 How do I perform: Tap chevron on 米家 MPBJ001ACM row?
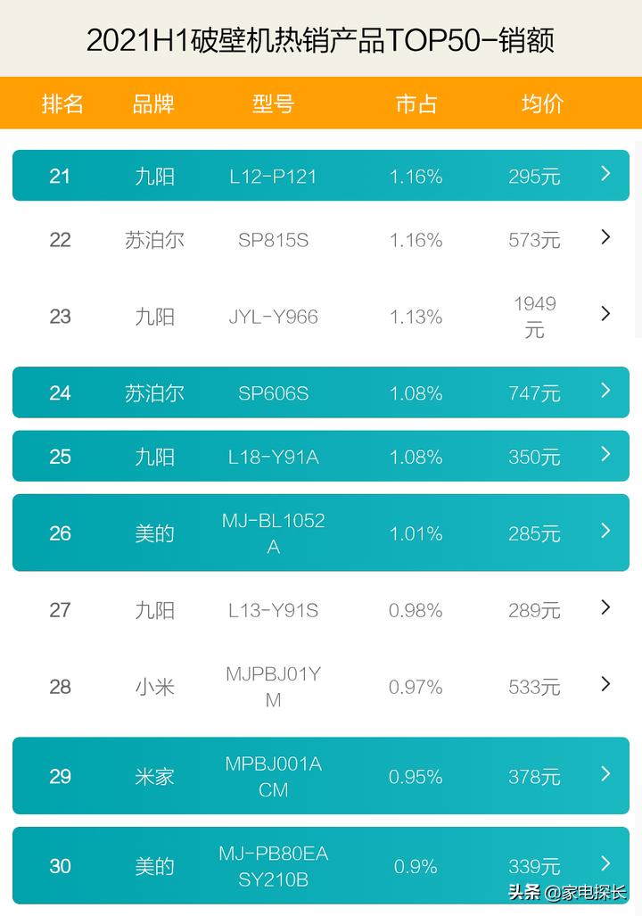click(x=605, y=774)
